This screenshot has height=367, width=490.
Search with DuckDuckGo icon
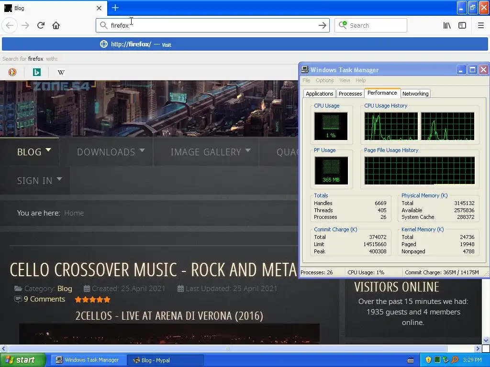(12, 72)
